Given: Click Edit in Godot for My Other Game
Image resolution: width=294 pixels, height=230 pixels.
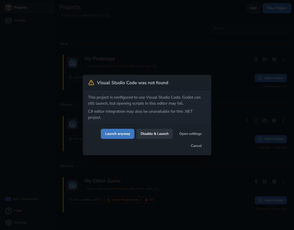Looking at the screenshot, I should 270,200.
